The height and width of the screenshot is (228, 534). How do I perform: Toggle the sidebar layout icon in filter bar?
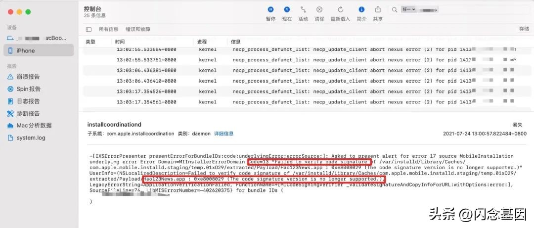pos(89,29)
